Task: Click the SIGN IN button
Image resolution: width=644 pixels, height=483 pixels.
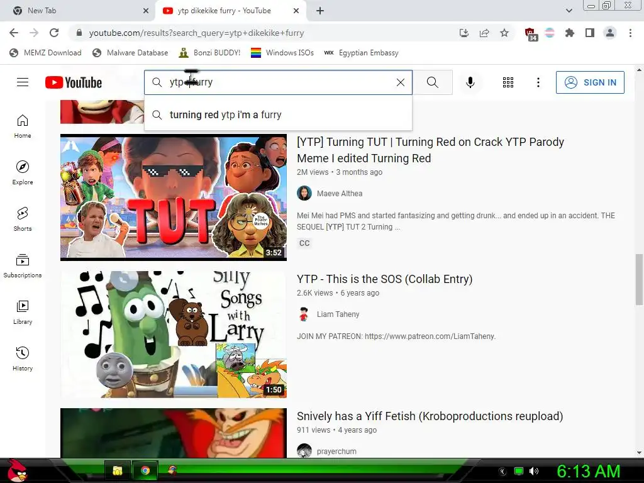Action: pos(590,82)
